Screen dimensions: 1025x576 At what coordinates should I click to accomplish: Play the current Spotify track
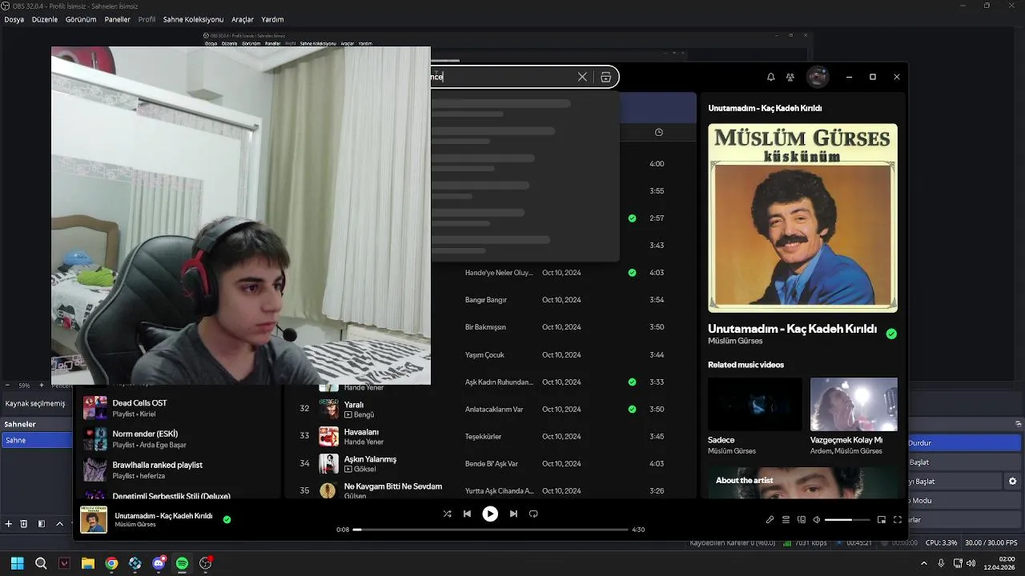point(490,514)
